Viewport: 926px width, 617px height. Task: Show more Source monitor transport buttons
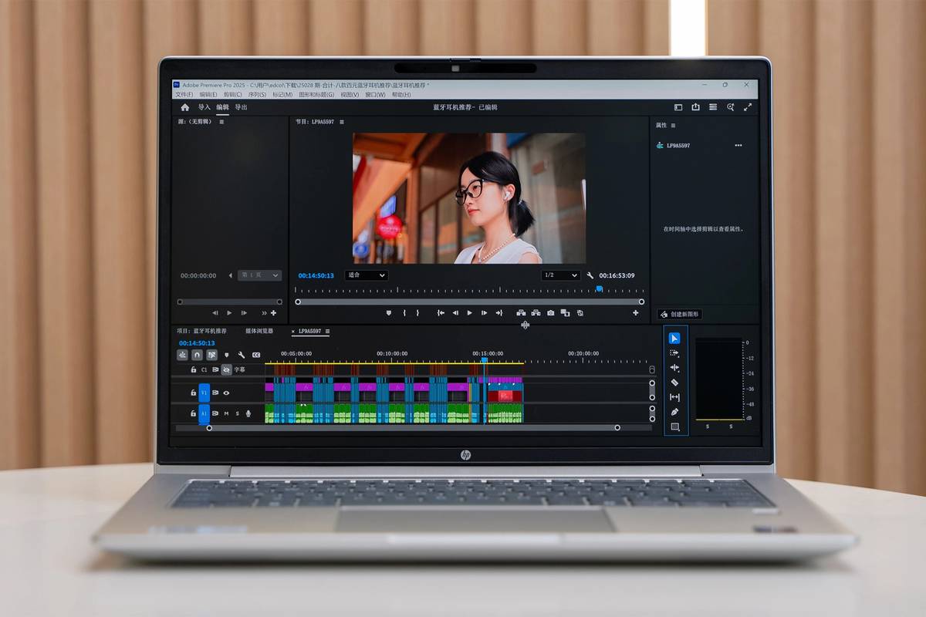pyautogui.click(x=264, y=313)
